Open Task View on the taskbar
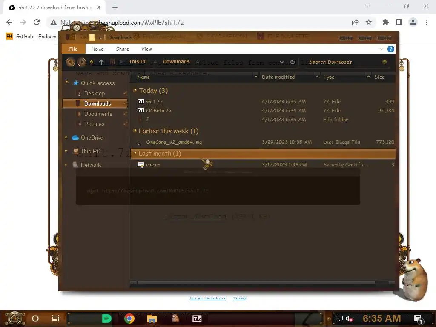Viewport: 436px width, 327px height. [56, 318]
